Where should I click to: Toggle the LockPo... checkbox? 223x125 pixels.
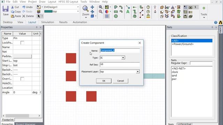(x=22, y=43)
